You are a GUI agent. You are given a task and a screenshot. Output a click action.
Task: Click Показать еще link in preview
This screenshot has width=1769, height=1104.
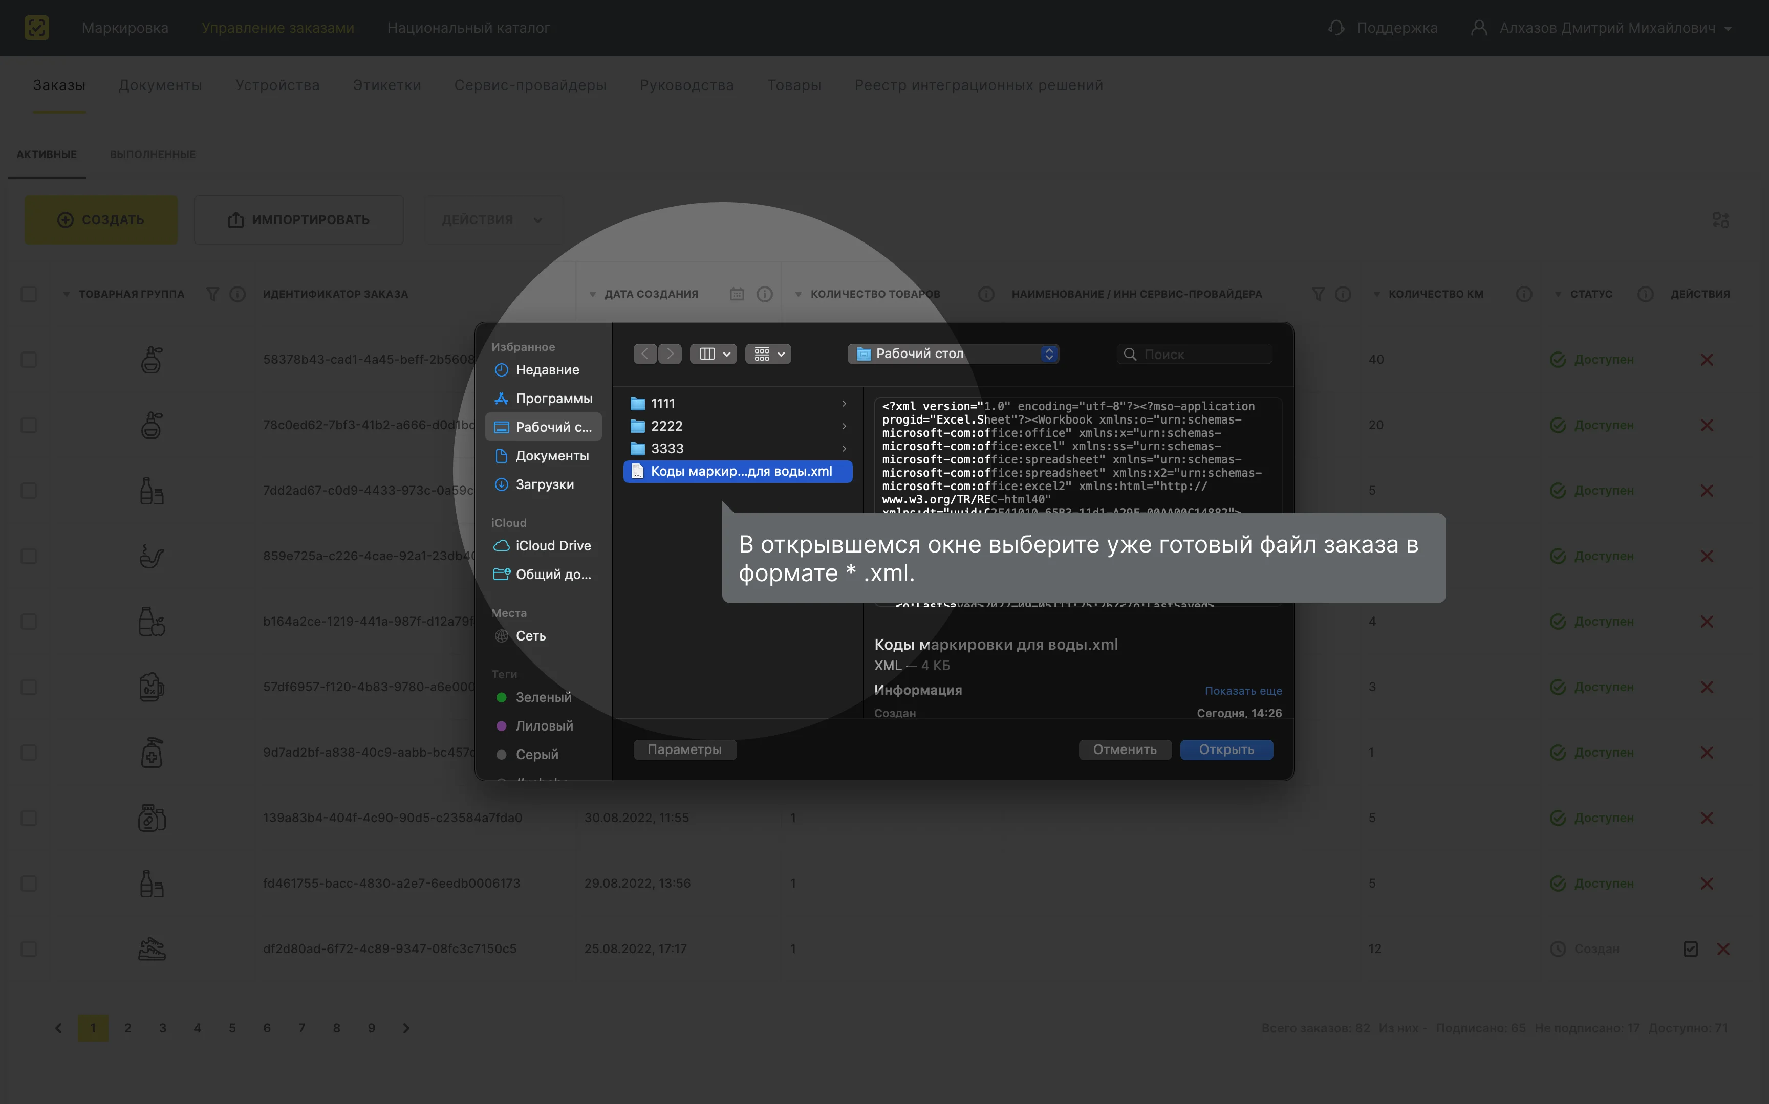coord(1243,690)
